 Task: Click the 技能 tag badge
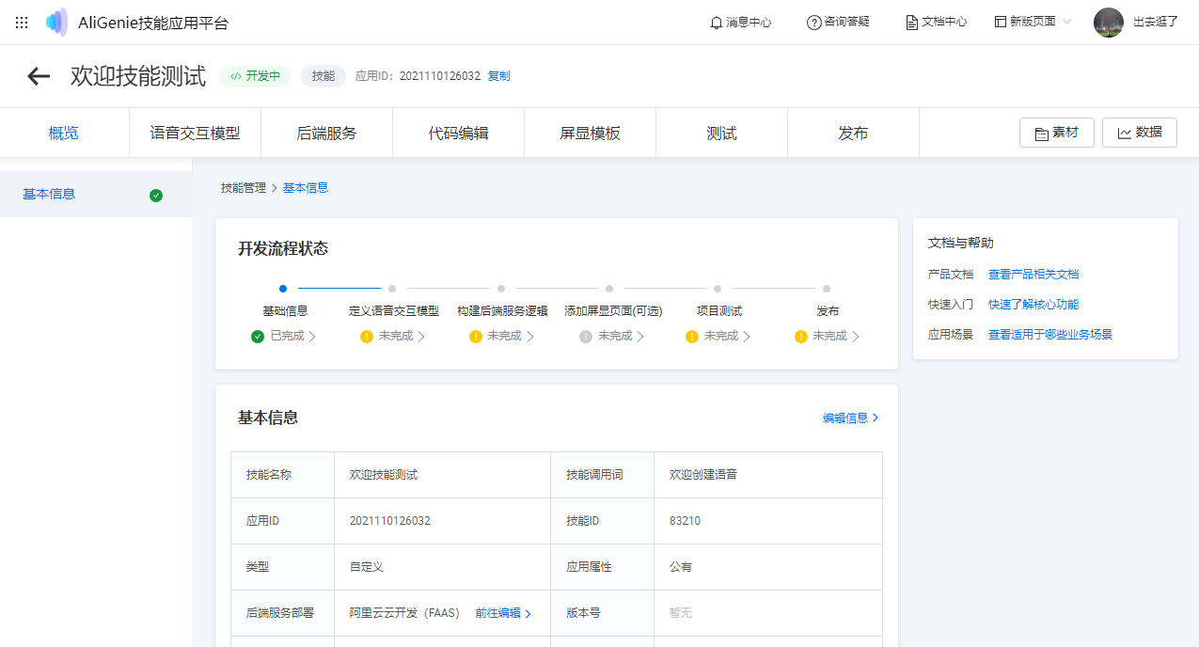(323, 76)
